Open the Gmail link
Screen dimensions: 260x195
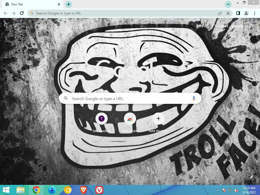coord(223,26)
